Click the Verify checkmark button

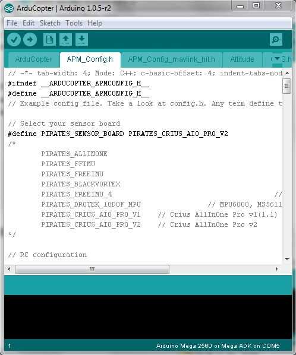coord(14,40)
